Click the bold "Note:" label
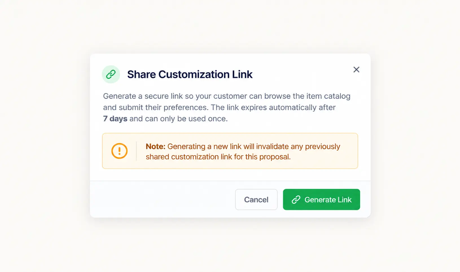This screenshot has width=460, height=272. click(155, 146)
